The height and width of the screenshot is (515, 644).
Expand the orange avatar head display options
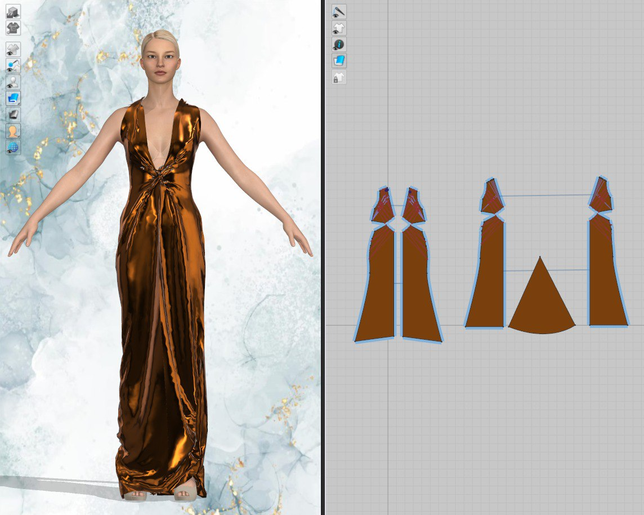pos(13,131)
